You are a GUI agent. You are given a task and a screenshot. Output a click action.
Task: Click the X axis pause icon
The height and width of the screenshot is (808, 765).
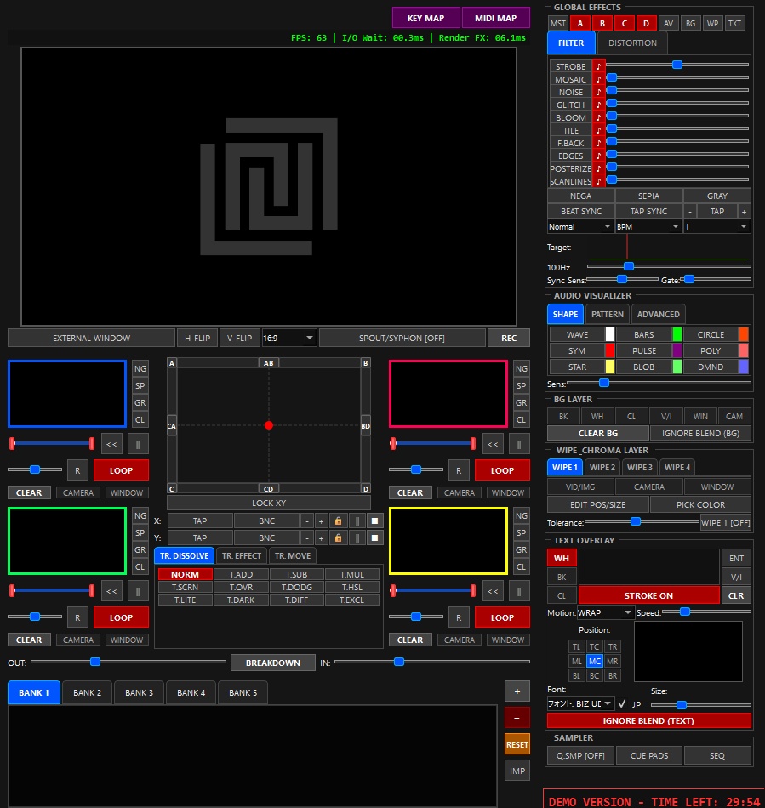[357, 521]
